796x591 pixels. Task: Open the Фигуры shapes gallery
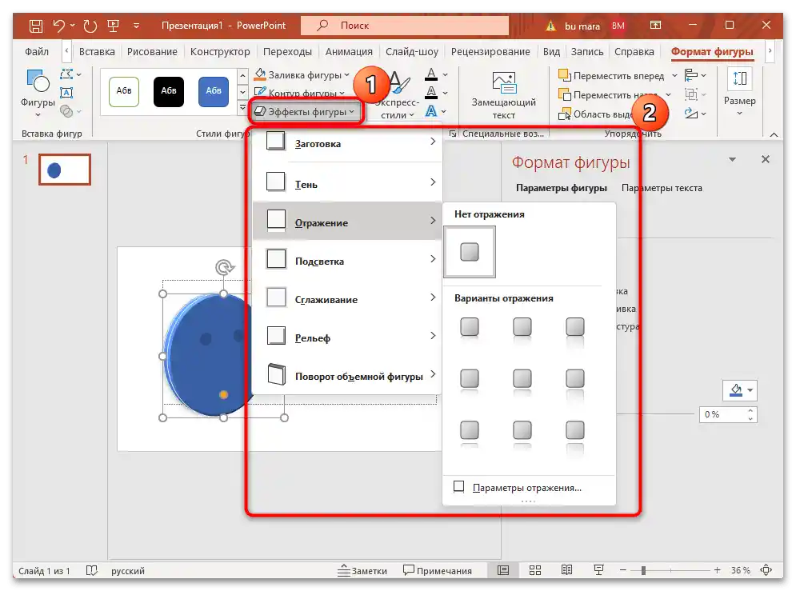38,92
